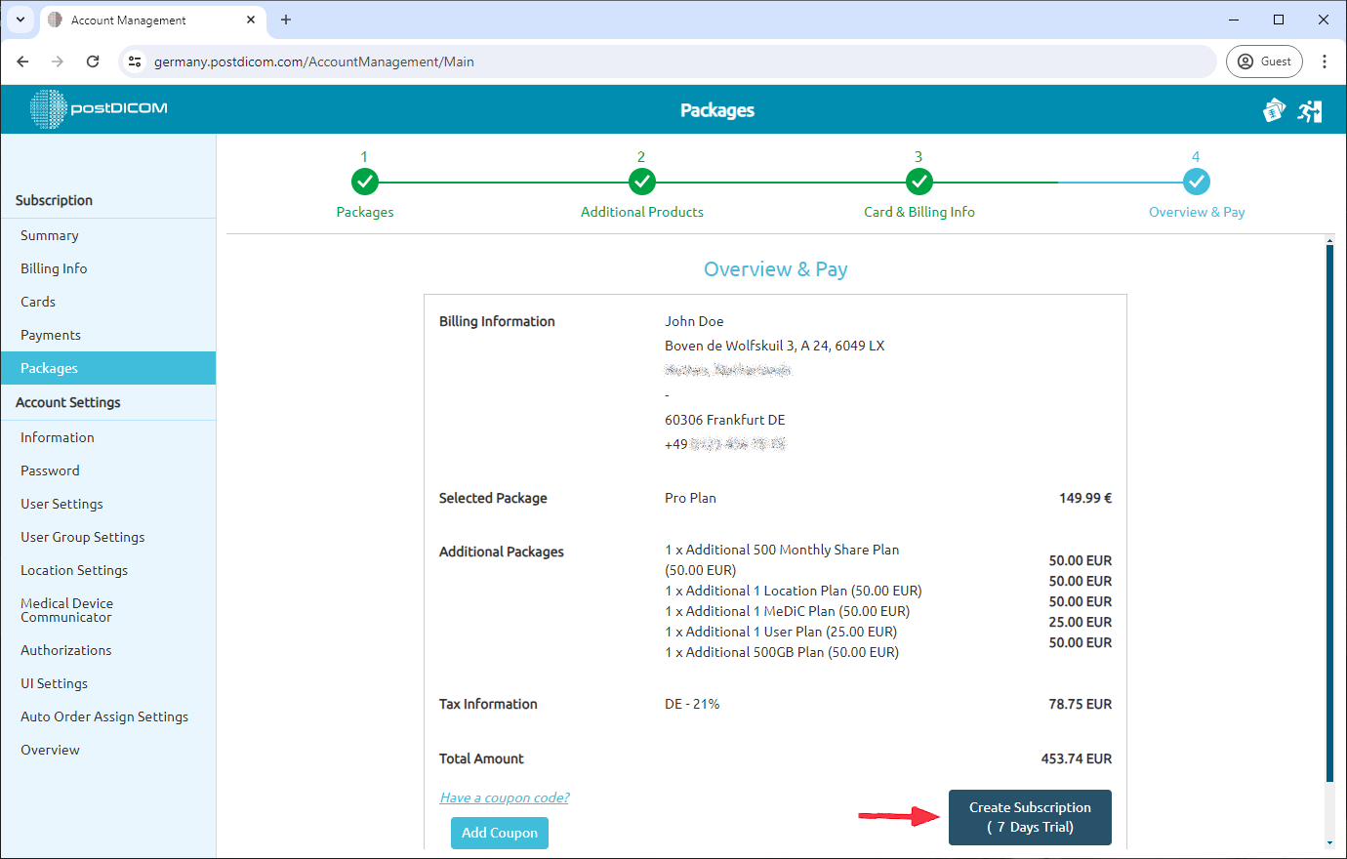Select the Overview & Pay step indicator
1347x859 pixels.
1197,182
